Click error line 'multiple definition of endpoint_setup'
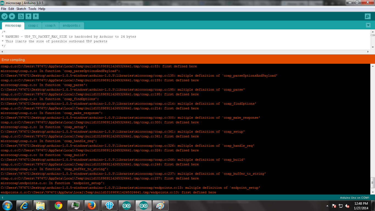 pyautogui.click(x=130, y=188)
